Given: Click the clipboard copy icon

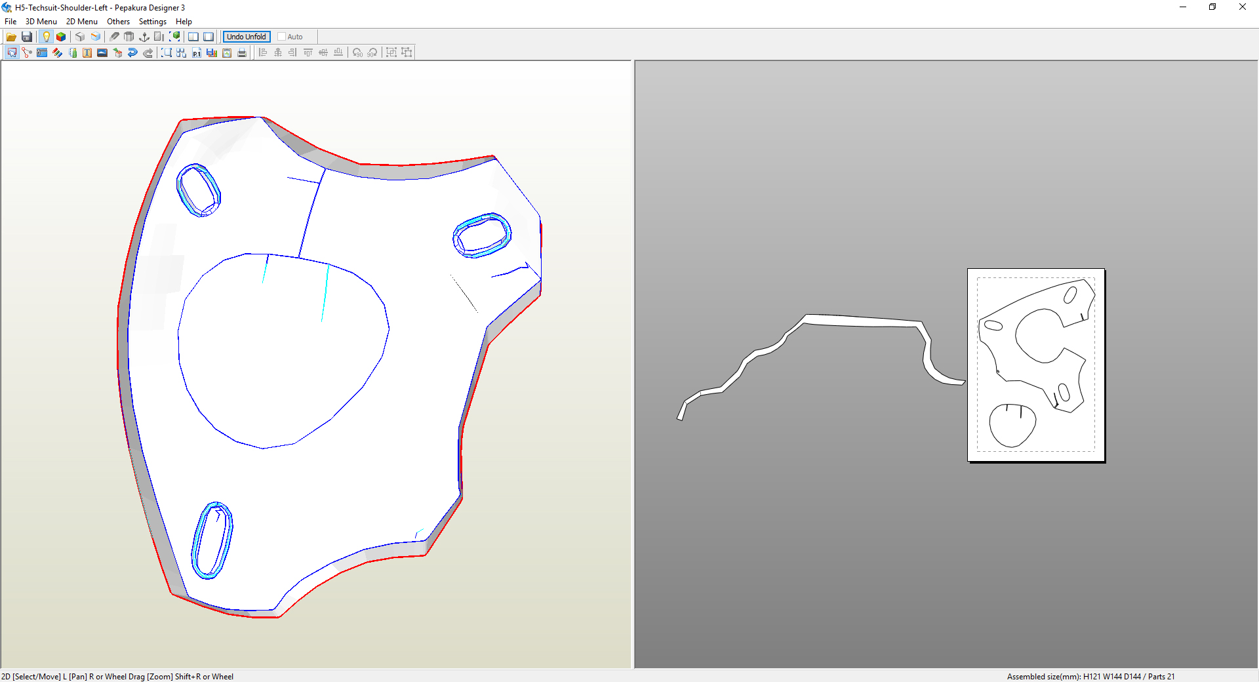Looking at the screenshot, I should [x=227, y=52].
